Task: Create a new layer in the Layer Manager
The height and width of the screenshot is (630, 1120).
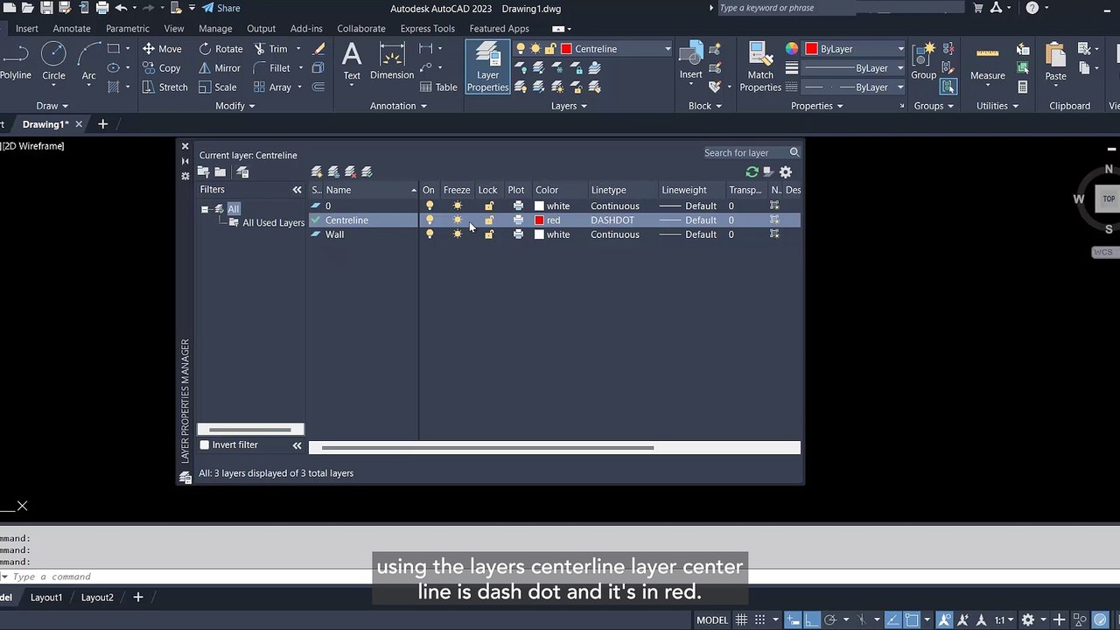Action: click(317, 172)
